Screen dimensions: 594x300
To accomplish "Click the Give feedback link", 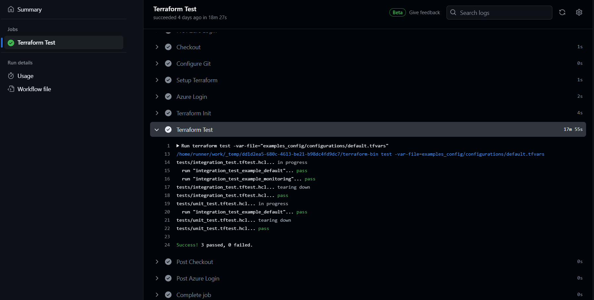I will (x=424, y=13).
